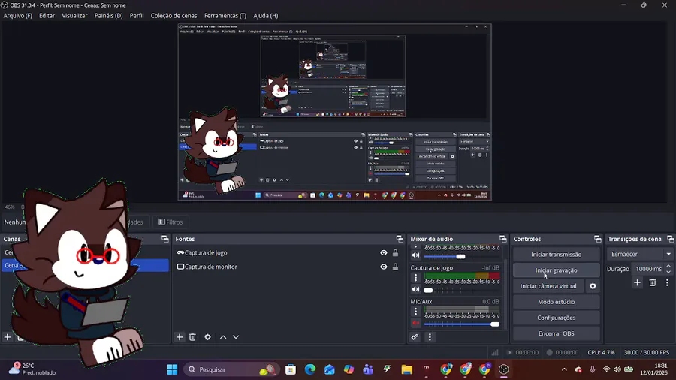Toggle lock on Captura de monitor source
This screenshot has width=676, height=380.
[x=395, y=267]
